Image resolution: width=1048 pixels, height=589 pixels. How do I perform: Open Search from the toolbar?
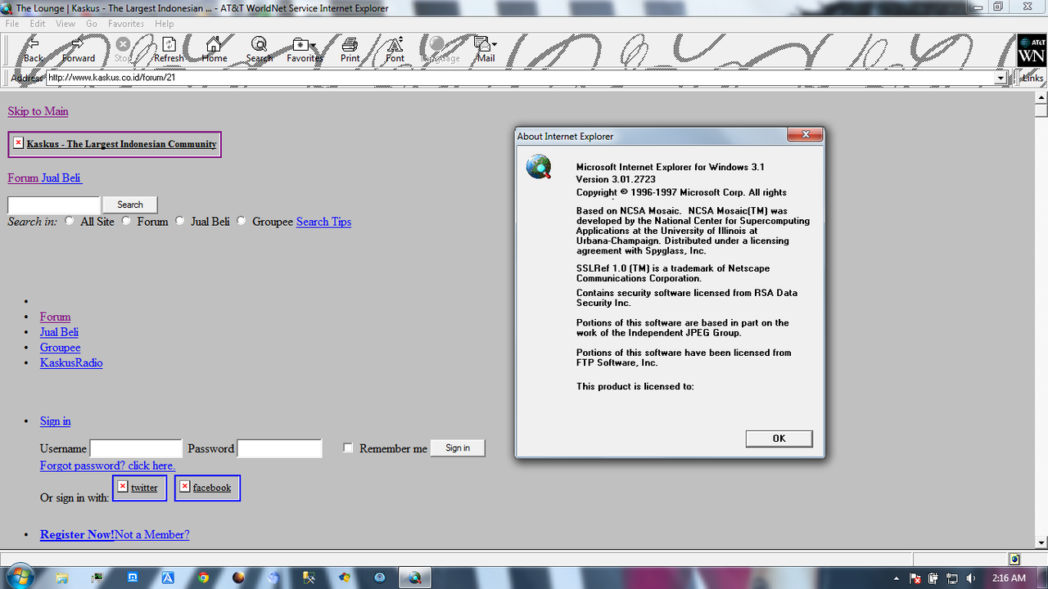click(x=259, y=50)
